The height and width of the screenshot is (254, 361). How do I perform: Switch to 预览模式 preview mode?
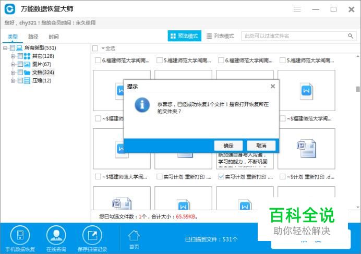click(x=184, y=36)
